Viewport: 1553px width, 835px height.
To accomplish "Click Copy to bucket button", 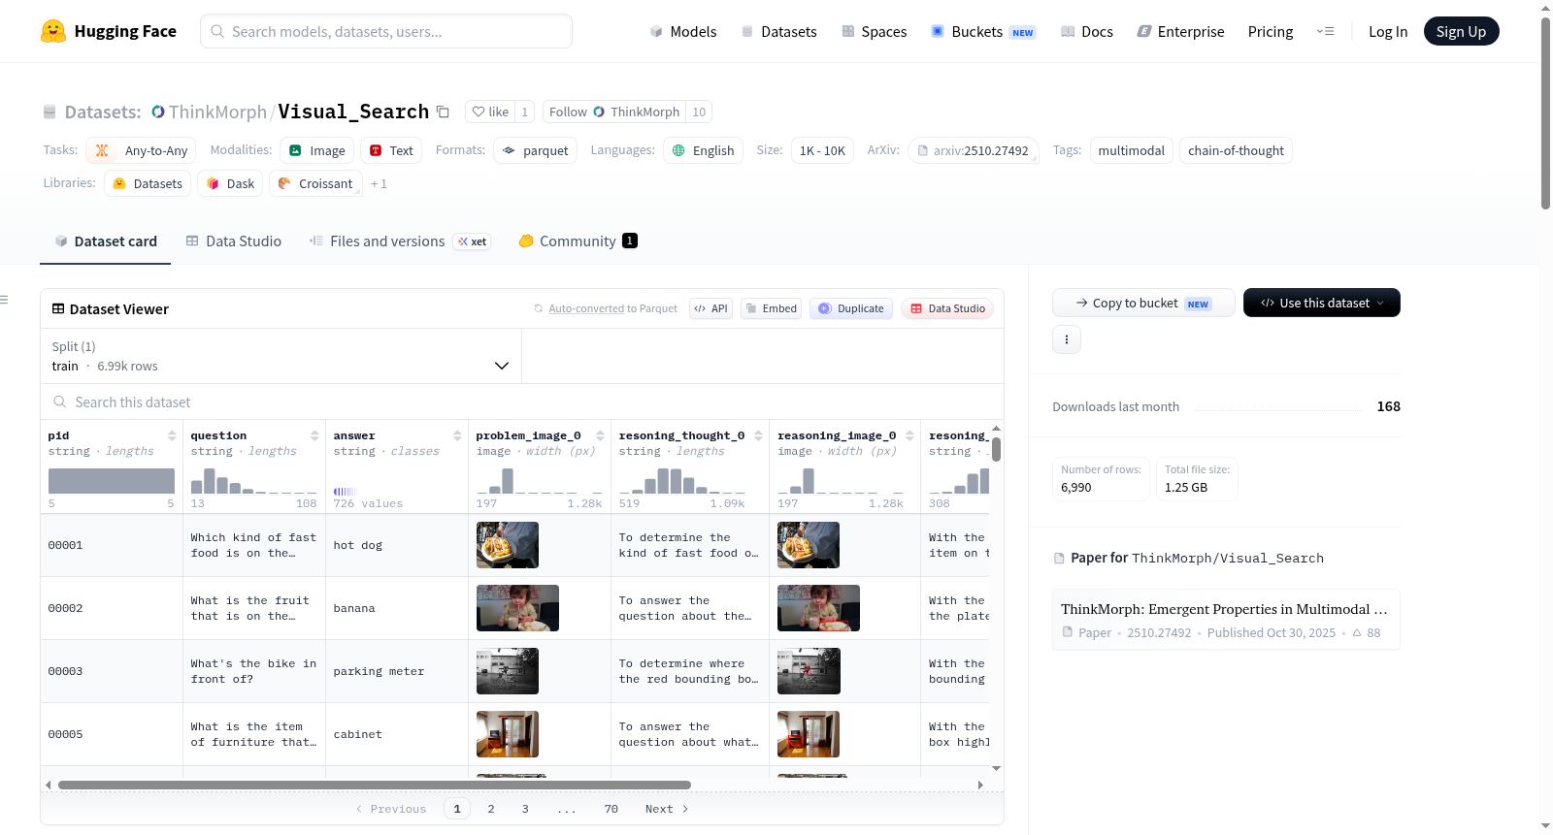I will pos(1143,303).
